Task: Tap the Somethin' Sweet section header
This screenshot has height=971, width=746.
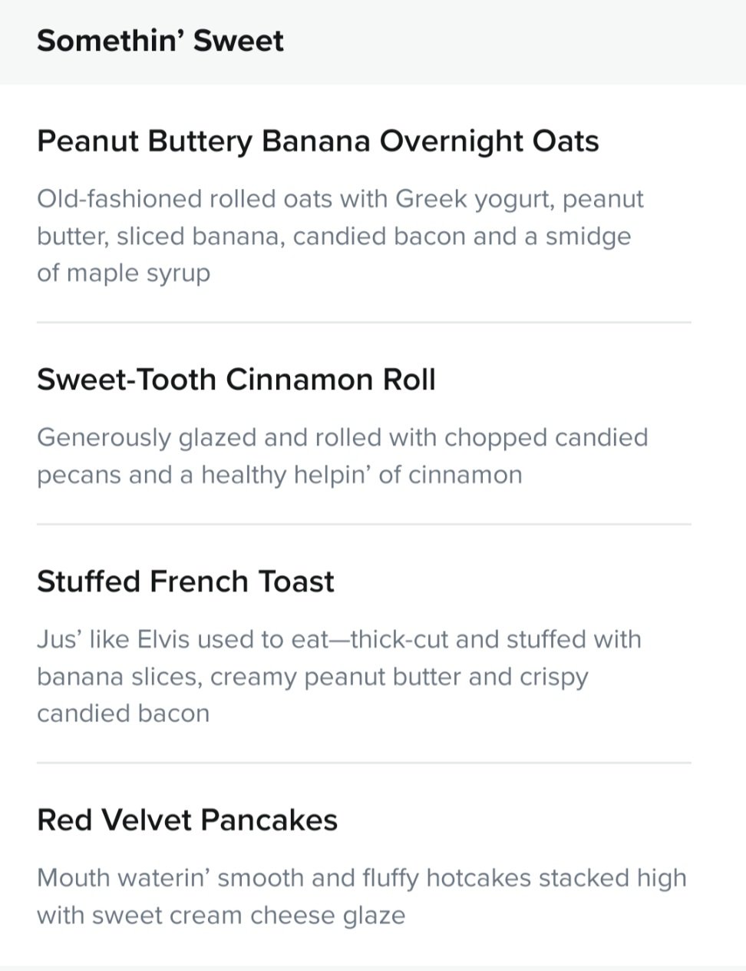Action: pos(160,41)
